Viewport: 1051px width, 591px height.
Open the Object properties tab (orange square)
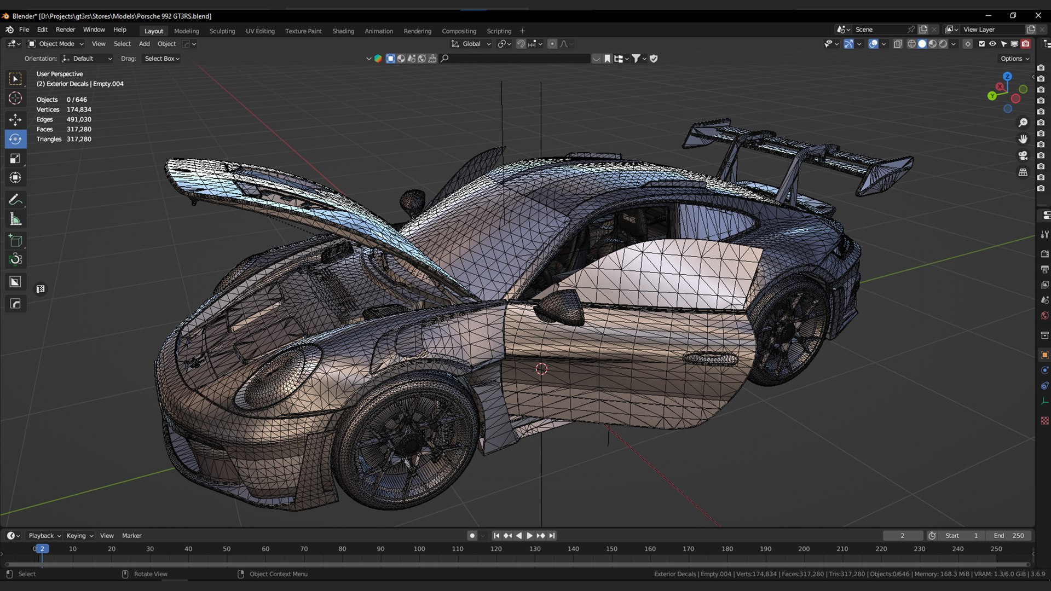tap(1044, 355)
